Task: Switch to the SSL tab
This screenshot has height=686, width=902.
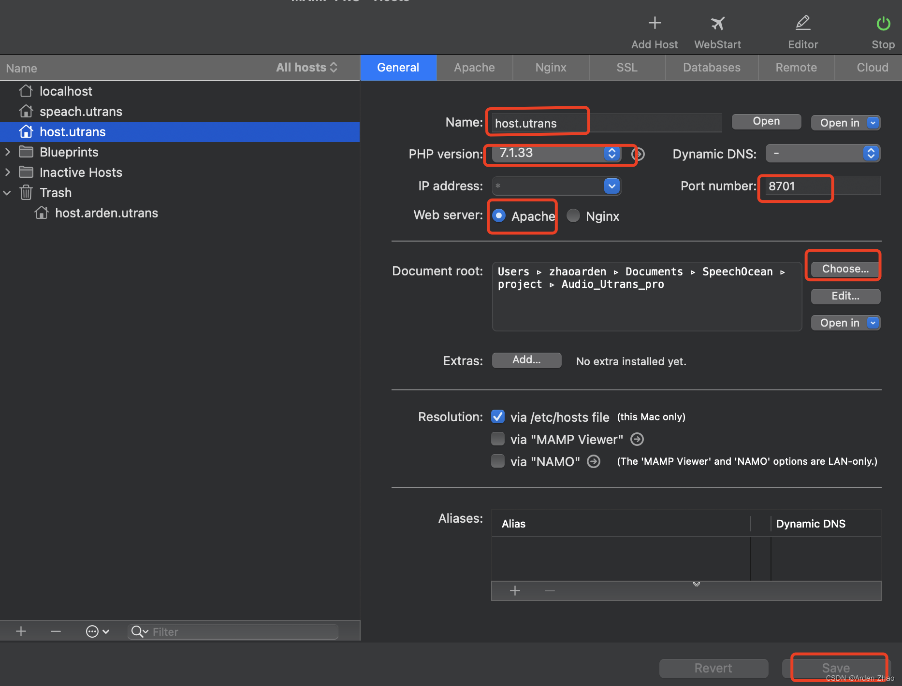Action: 627,68
